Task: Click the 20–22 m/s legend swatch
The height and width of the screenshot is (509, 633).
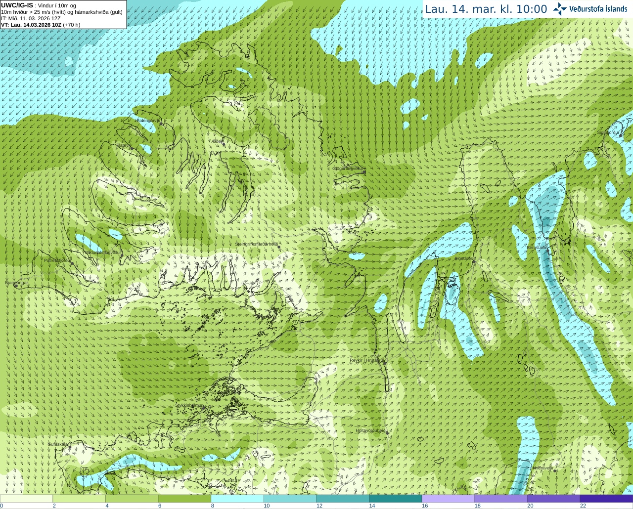Action: click(x=554, y=499)
